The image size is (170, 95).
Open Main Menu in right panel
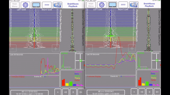point(91,5)
